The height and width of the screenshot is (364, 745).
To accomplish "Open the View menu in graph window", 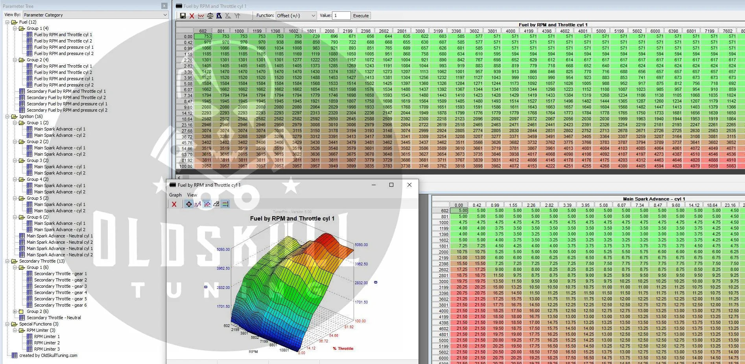I will [192, 195].
